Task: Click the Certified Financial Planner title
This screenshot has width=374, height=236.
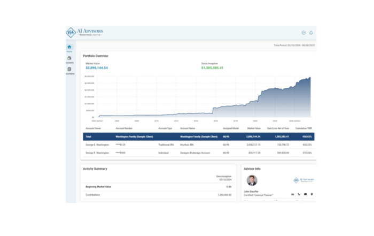Action: point(259,195)
